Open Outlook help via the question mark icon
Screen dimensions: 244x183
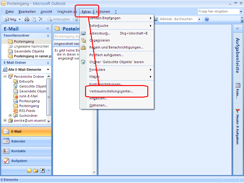click(207, 19)
